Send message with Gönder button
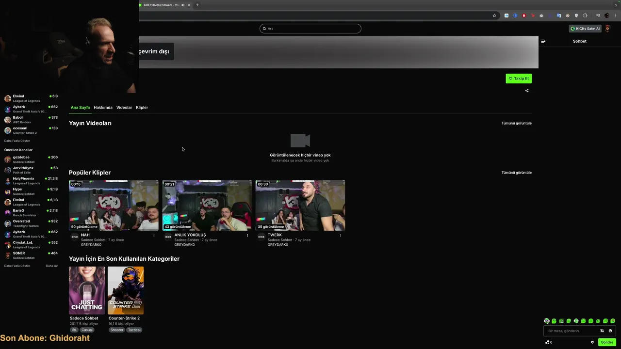This screenshot has width=621, height=349. [x=607, y=342]
